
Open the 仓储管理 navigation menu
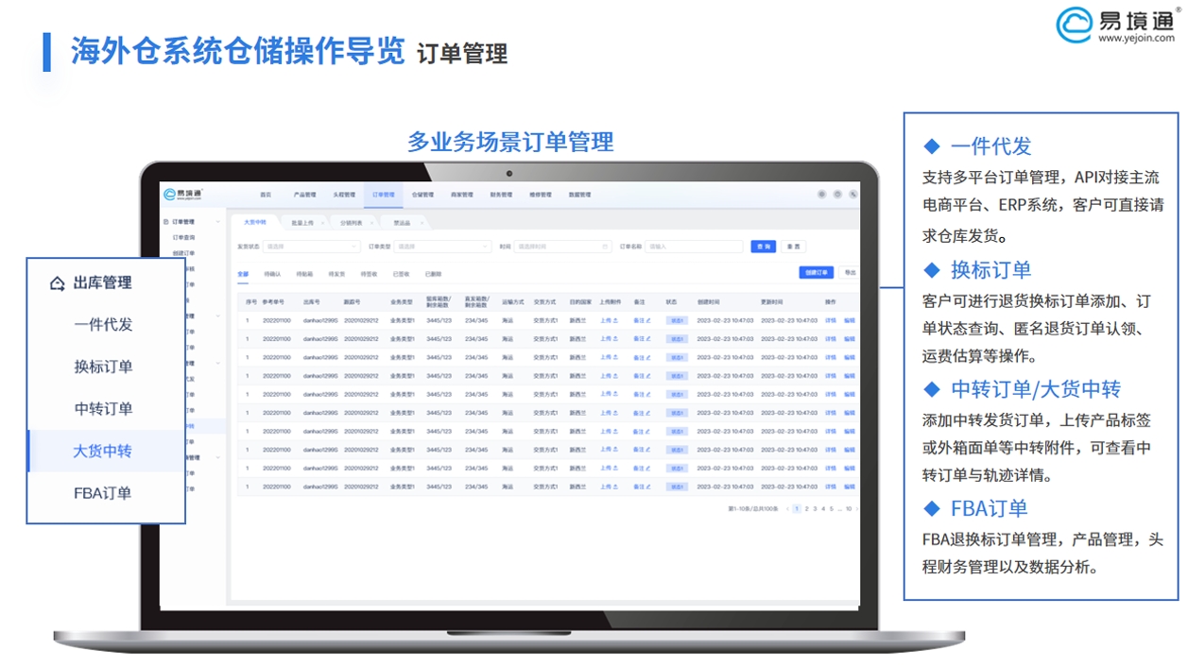click(x=423, y=195)
